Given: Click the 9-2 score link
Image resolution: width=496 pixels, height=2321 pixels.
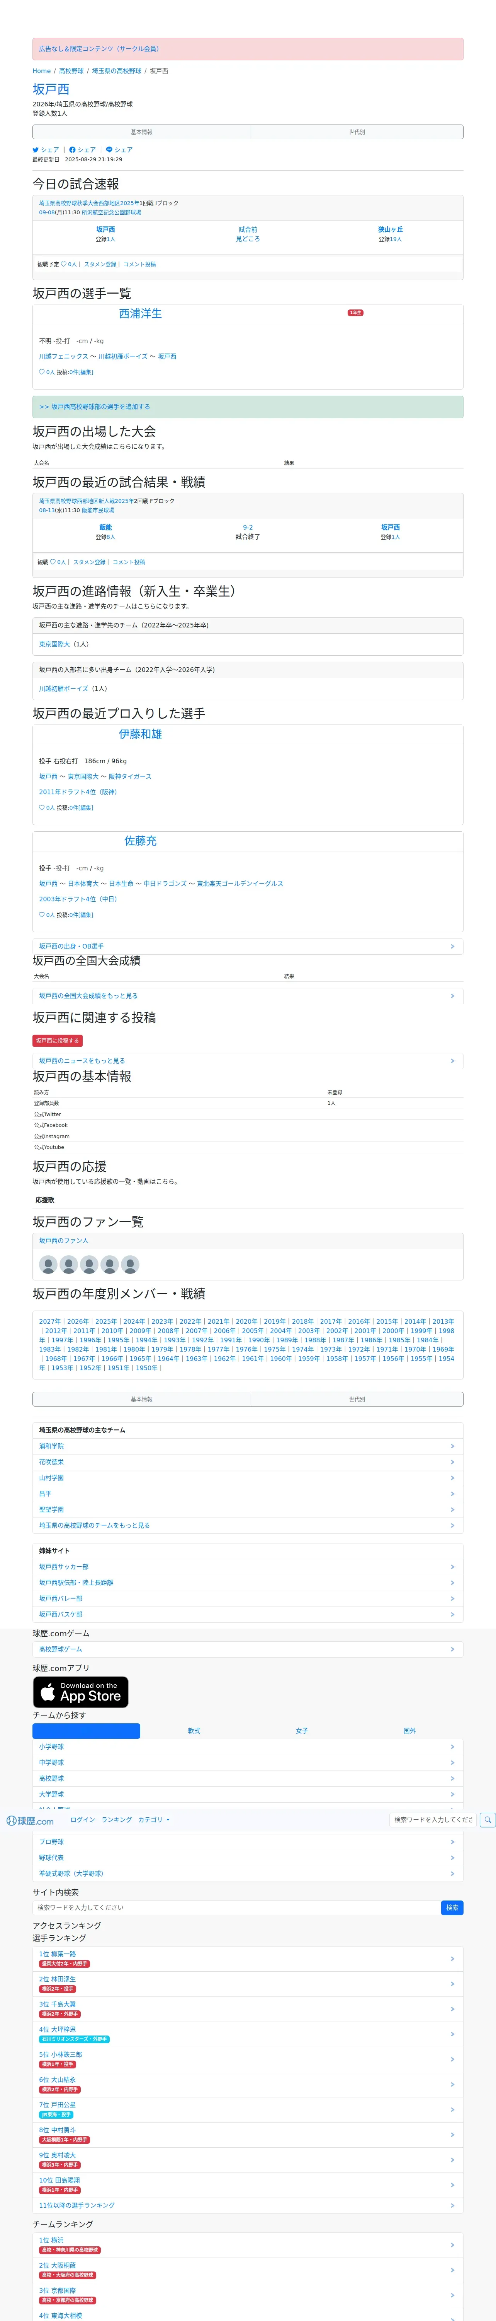Looking at the screenshot, I should pyautogui.click(x=248, y=527).
